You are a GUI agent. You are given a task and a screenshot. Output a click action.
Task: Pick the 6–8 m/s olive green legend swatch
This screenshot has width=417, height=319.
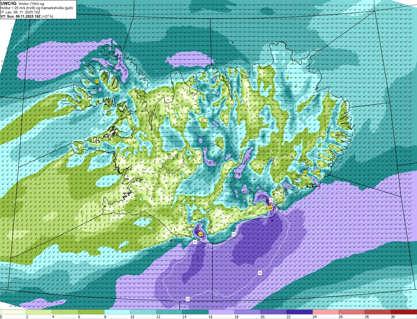click(91, 312)
